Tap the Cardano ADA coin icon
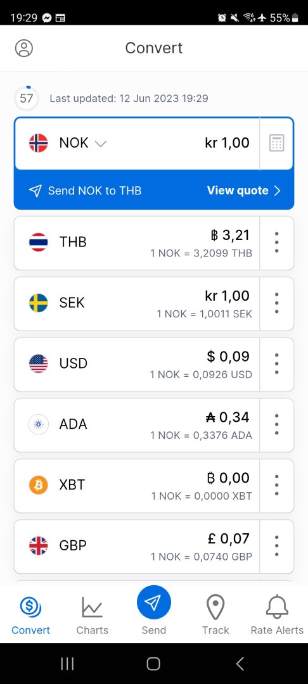The width and height of the screenshot is (308, 684). (x=39, y=424)
